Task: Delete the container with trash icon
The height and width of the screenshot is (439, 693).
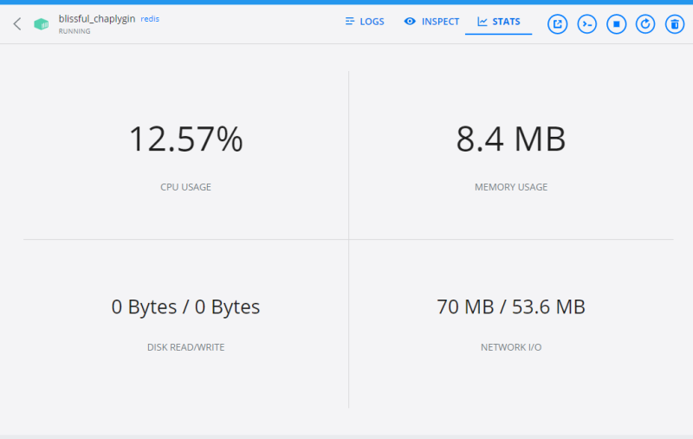Action: [674, 24]
